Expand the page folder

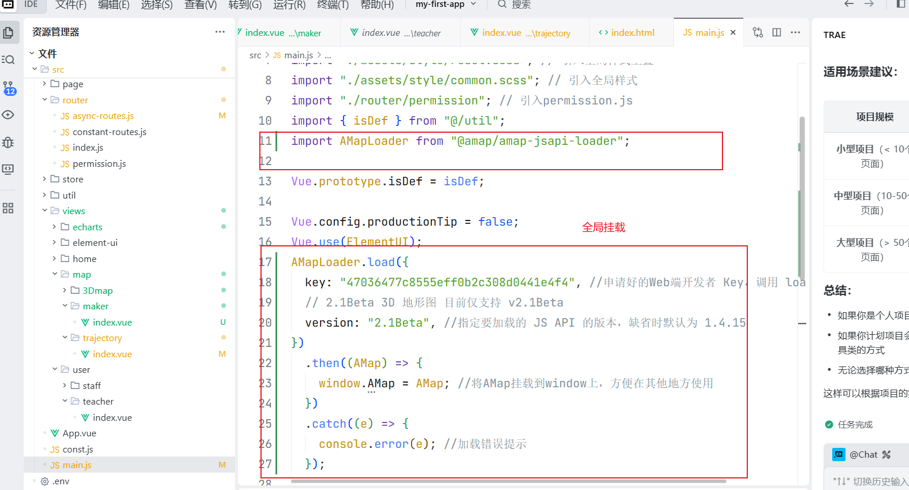click(44, 84)
